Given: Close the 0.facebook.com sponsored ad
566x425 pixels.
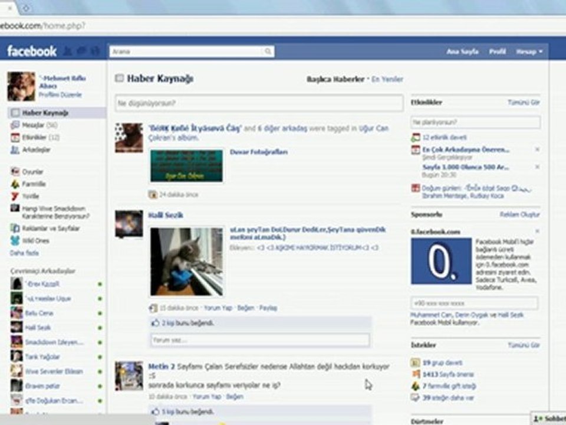Looking at the screenshot, I should [537, 231].
